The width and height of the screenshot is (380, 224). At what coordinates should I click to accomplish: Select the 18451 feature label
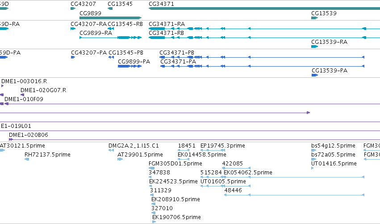point(187,146)
